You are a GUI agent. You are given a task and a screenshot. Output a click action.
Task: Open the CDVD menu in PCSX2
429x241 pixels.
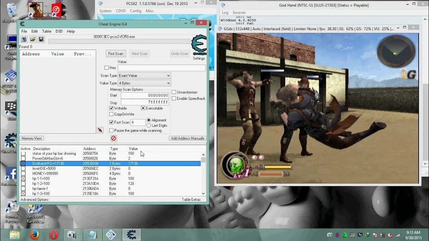(x=121, y=11)
